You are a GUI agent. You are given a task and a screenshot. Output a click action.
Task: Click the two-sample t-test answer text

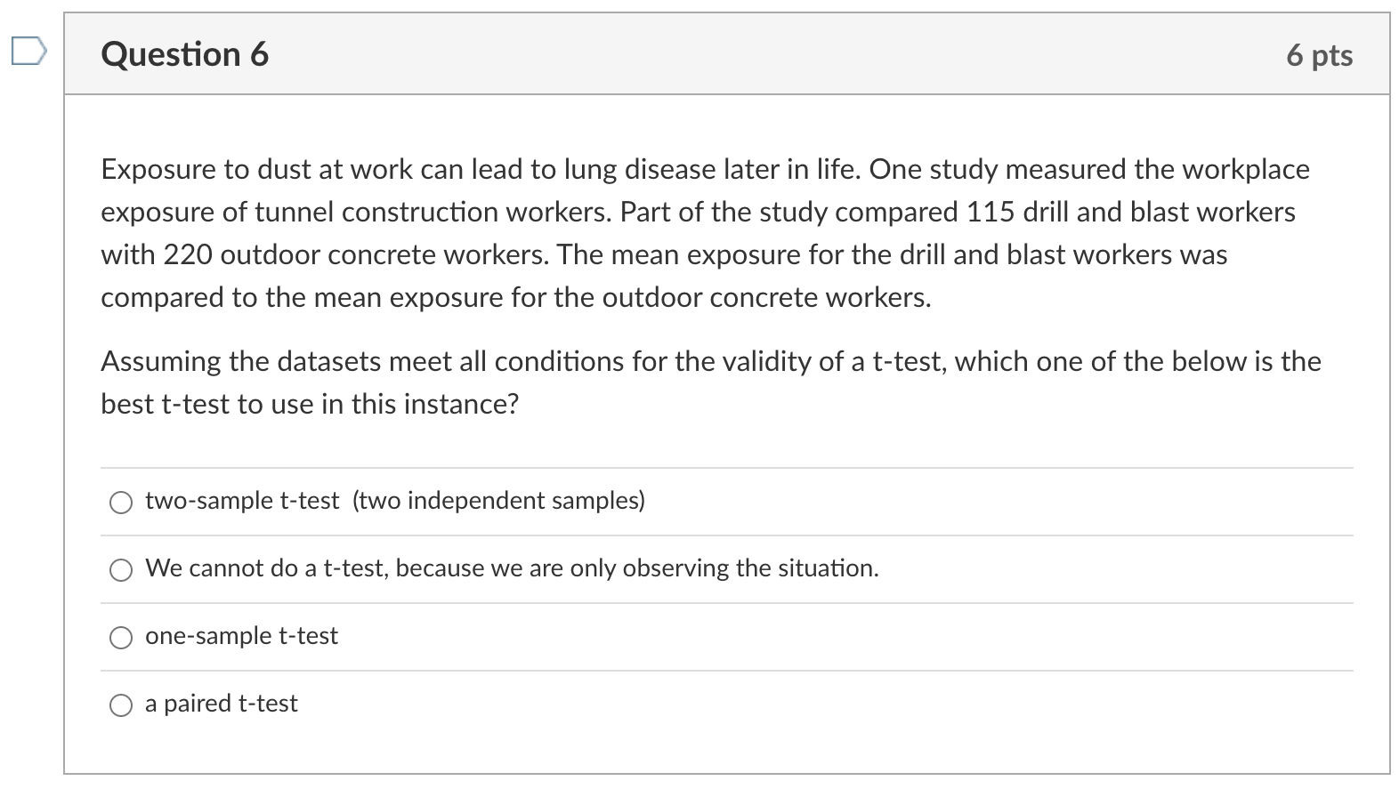[x=394, y=501]
